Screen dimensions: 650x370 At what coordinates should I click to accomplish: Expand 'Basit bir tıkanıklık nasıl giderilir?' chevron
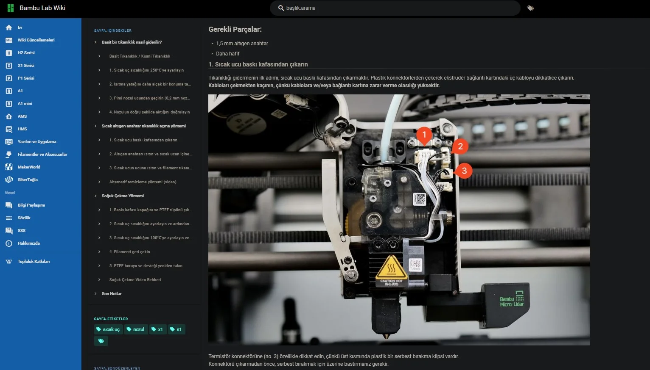95,42
